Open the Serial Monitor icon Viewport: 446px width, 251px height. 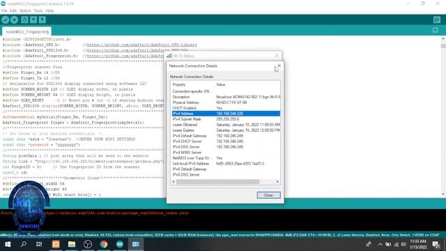pyautogui.click(x=437, y=20)
